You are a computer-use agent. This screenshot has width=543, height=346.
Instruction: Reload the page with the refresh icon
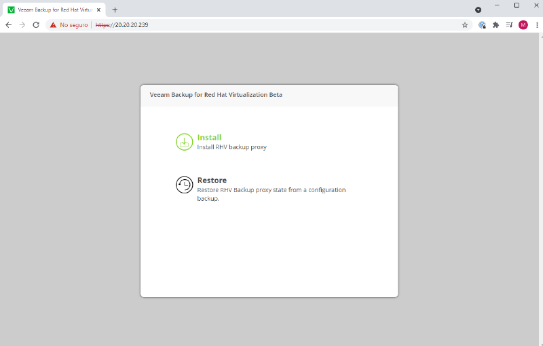pyautogui.click(x=36, y=25)
